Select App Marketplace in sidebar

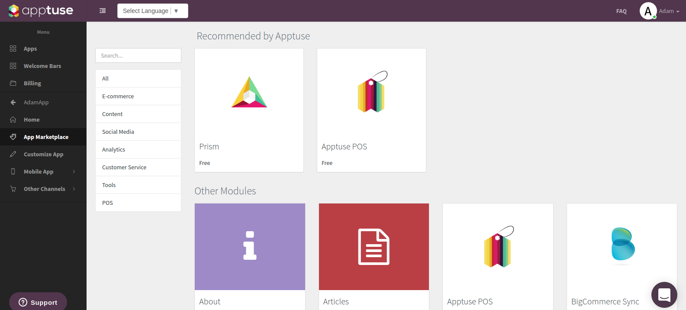pos(43,137)
